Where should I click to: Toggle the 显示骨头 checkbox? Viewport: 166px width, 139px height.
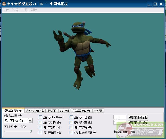[40, 122]
